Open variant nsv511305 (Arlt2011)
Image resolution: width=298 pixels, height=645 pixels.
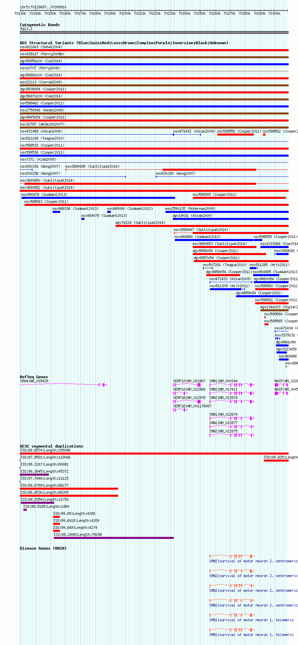coord(230,286)
